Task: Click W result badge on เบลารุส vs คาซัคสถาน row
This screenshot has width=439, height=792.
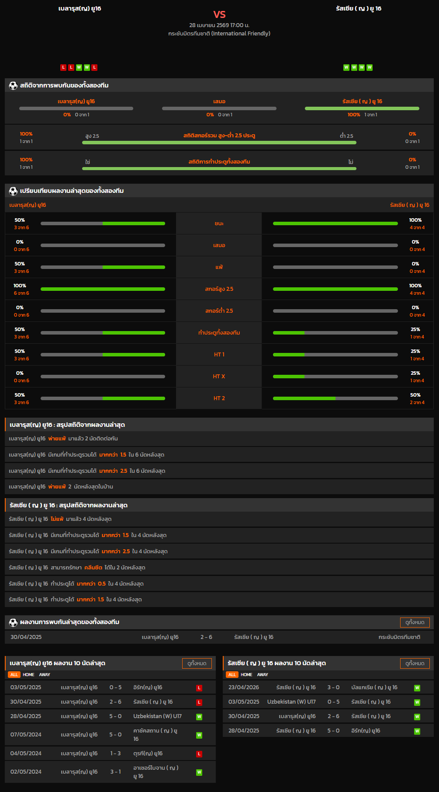Action: coord(199,735)
